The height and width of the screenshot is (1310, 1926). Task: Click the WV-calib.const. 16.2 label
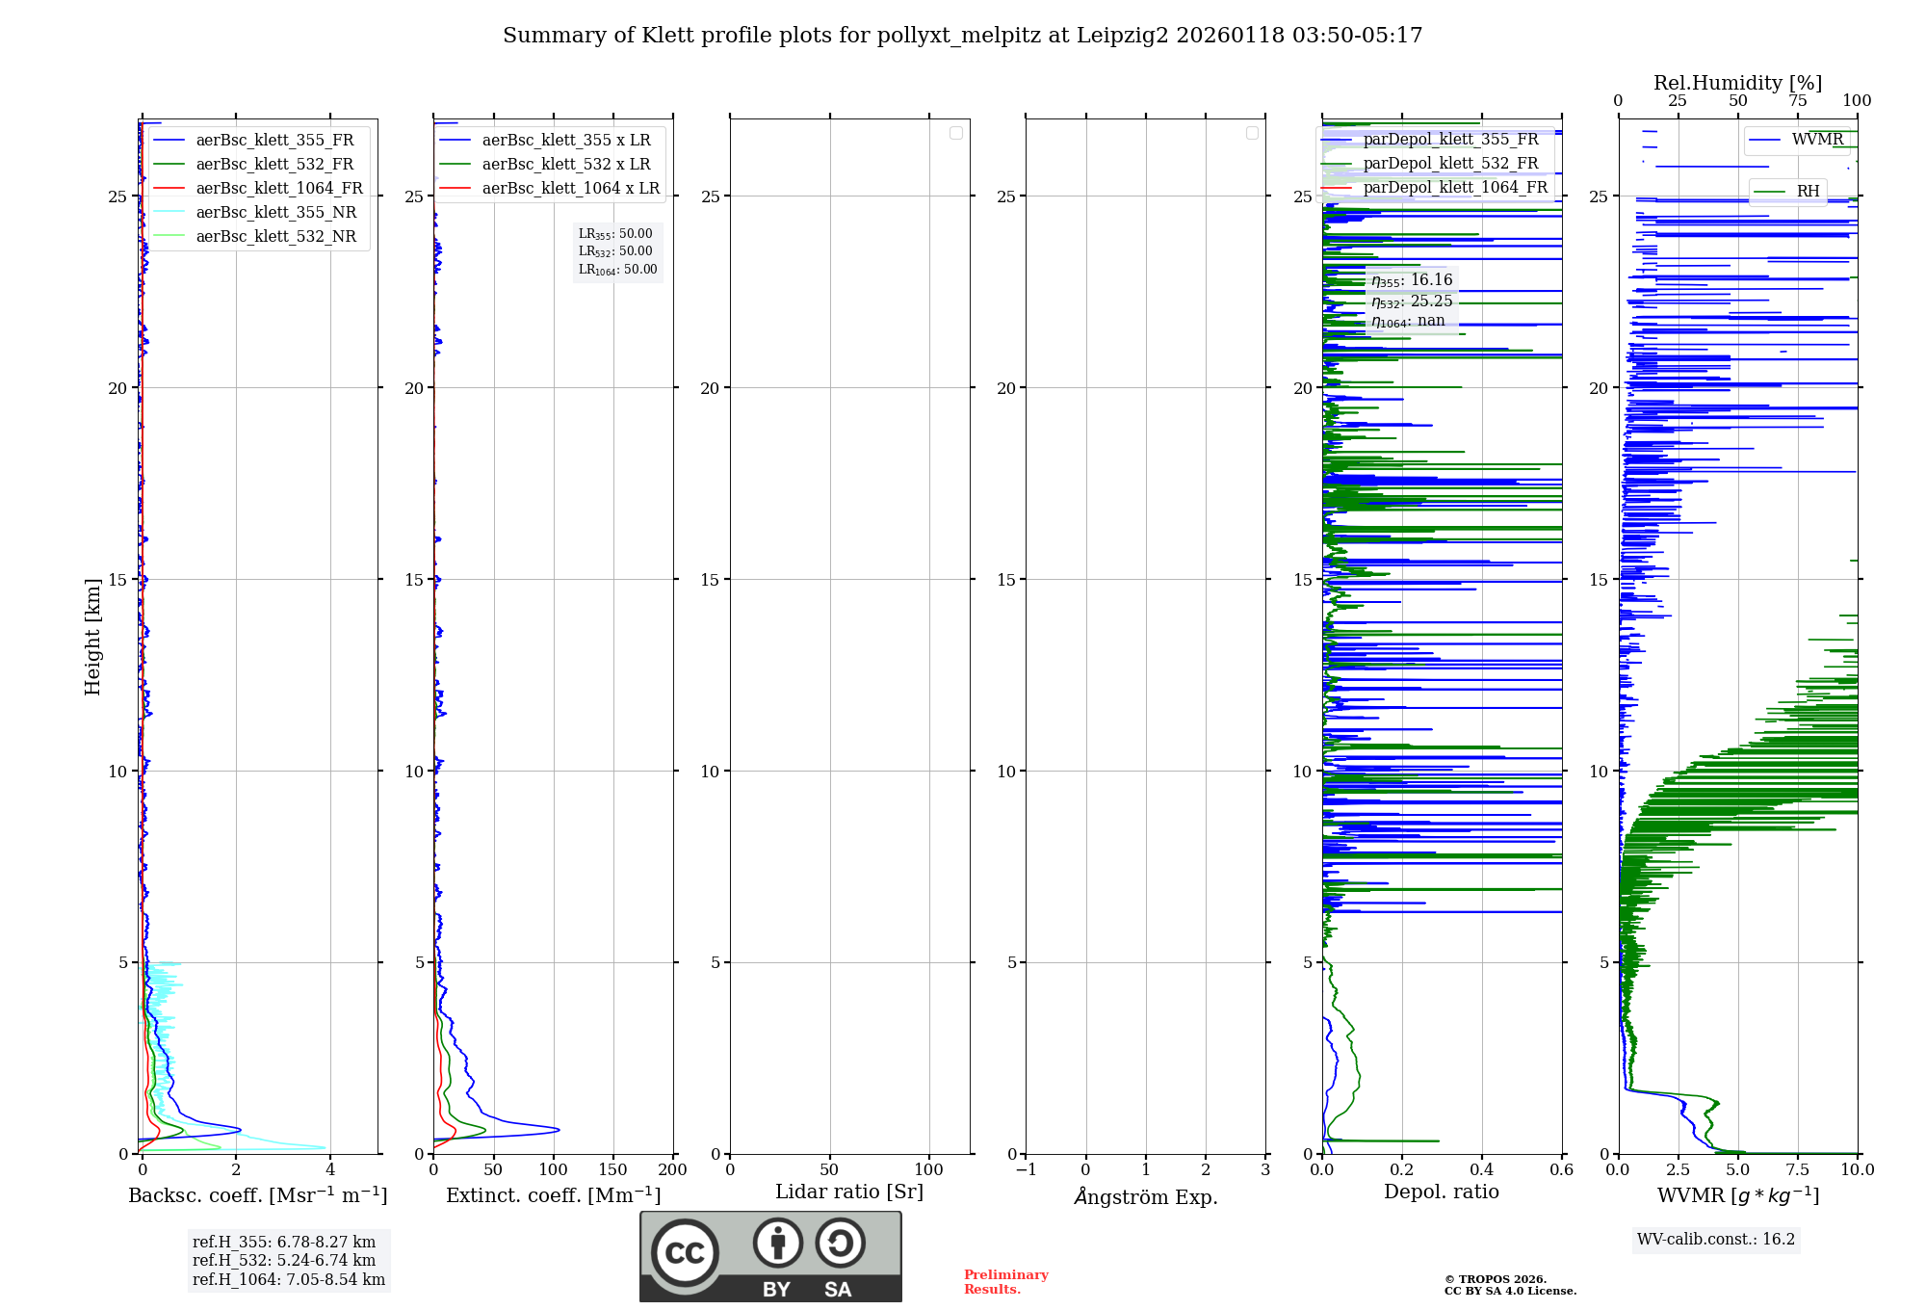[x=1715, y=1239]
